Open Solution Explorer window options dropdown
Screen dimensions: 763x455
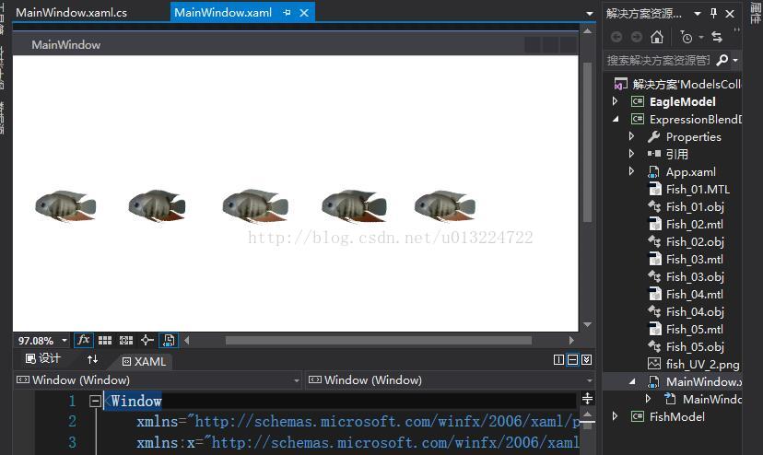tap(698, 14)
